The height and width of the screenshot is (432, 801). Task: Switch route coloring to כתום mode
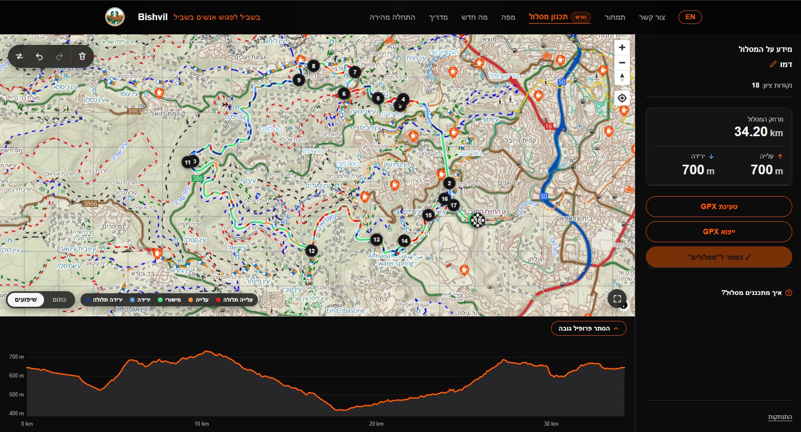pyautogui.click(x=59, y=300)
